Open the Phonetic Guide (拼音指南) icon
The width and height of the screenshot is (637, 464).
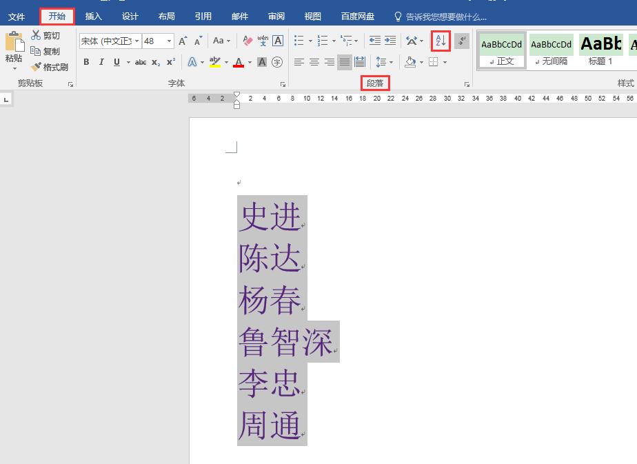click(262, 41)
